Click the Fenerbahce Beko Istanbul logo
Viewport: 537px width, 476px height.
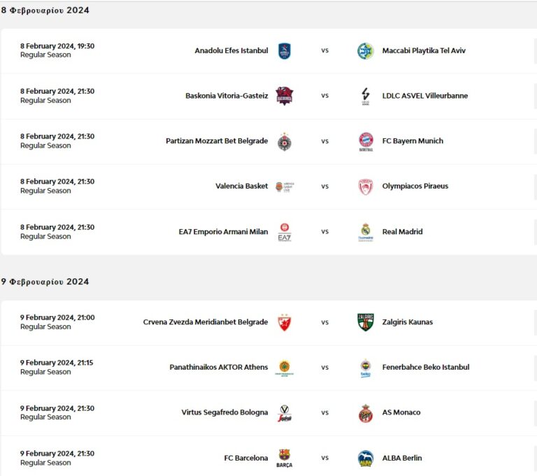pyautogui.click(x=366, y=368)
